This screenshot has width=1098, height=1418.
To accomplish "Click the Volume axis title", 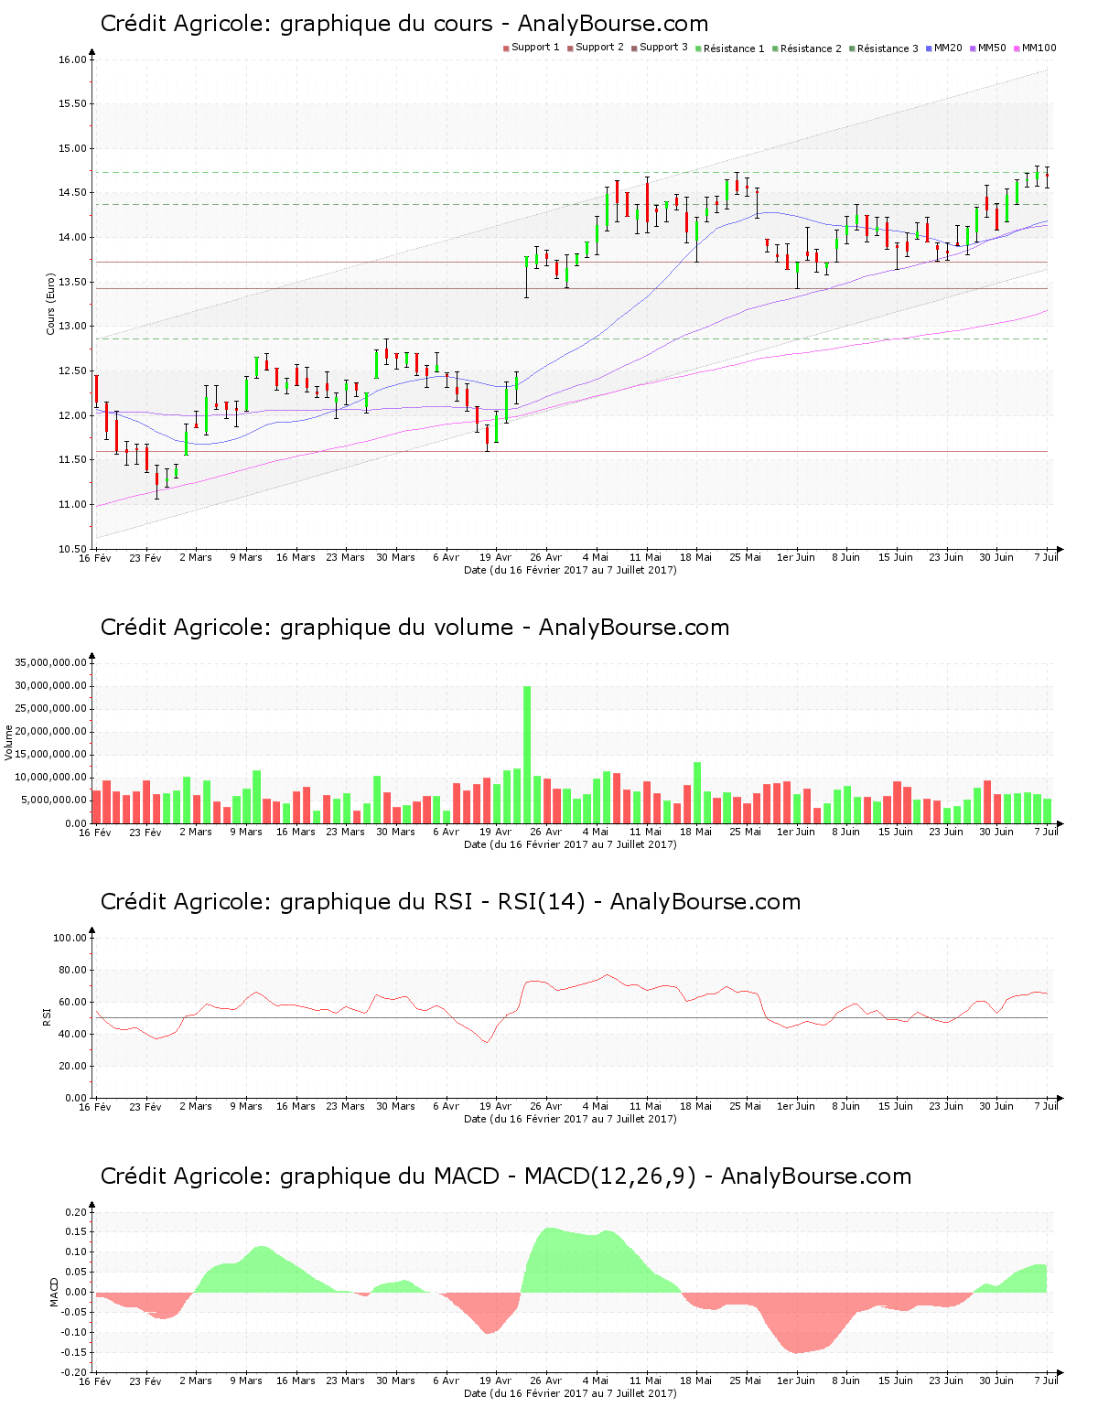I will click(9, 742).
